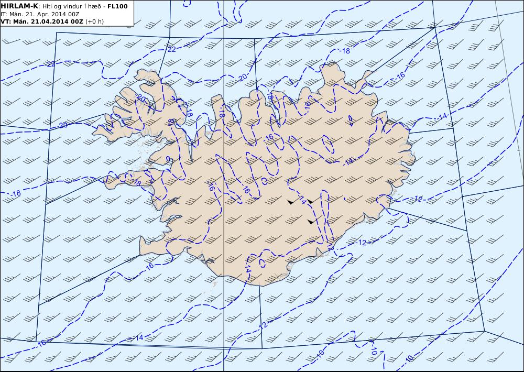Click the (+0 h) forecast offset text
This screenshot has height=372, width=524.
[x=94, y=21]
